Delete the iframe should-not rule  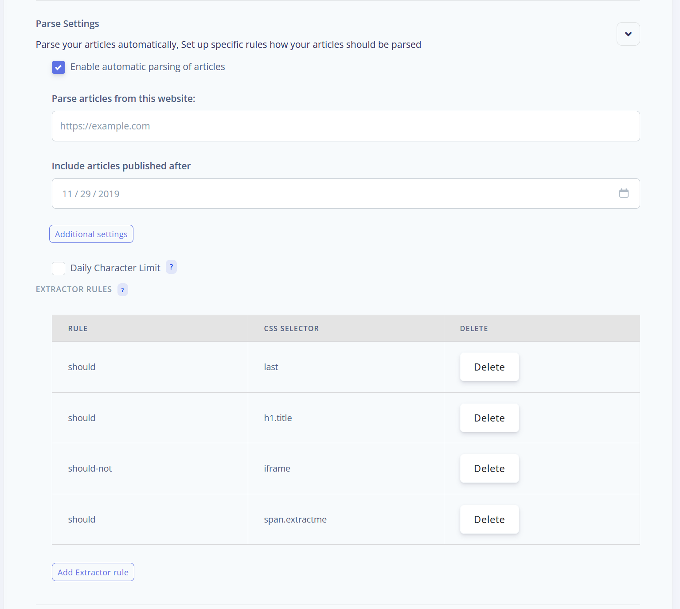click(489, 468)
